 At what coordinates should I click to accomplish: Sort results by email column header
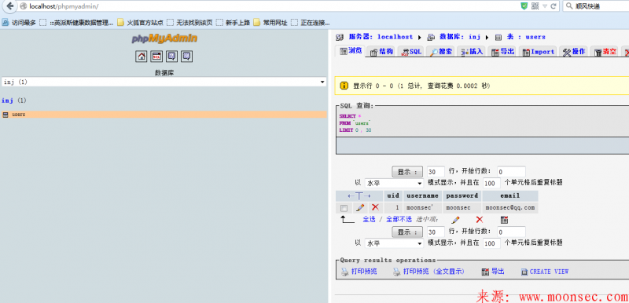[509, 195]
